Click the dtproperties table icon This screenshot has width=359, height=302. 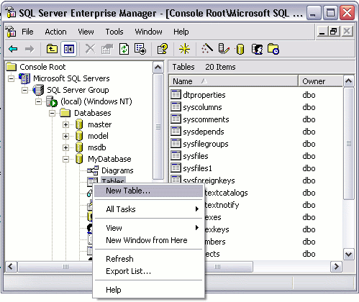pos(176,94)
